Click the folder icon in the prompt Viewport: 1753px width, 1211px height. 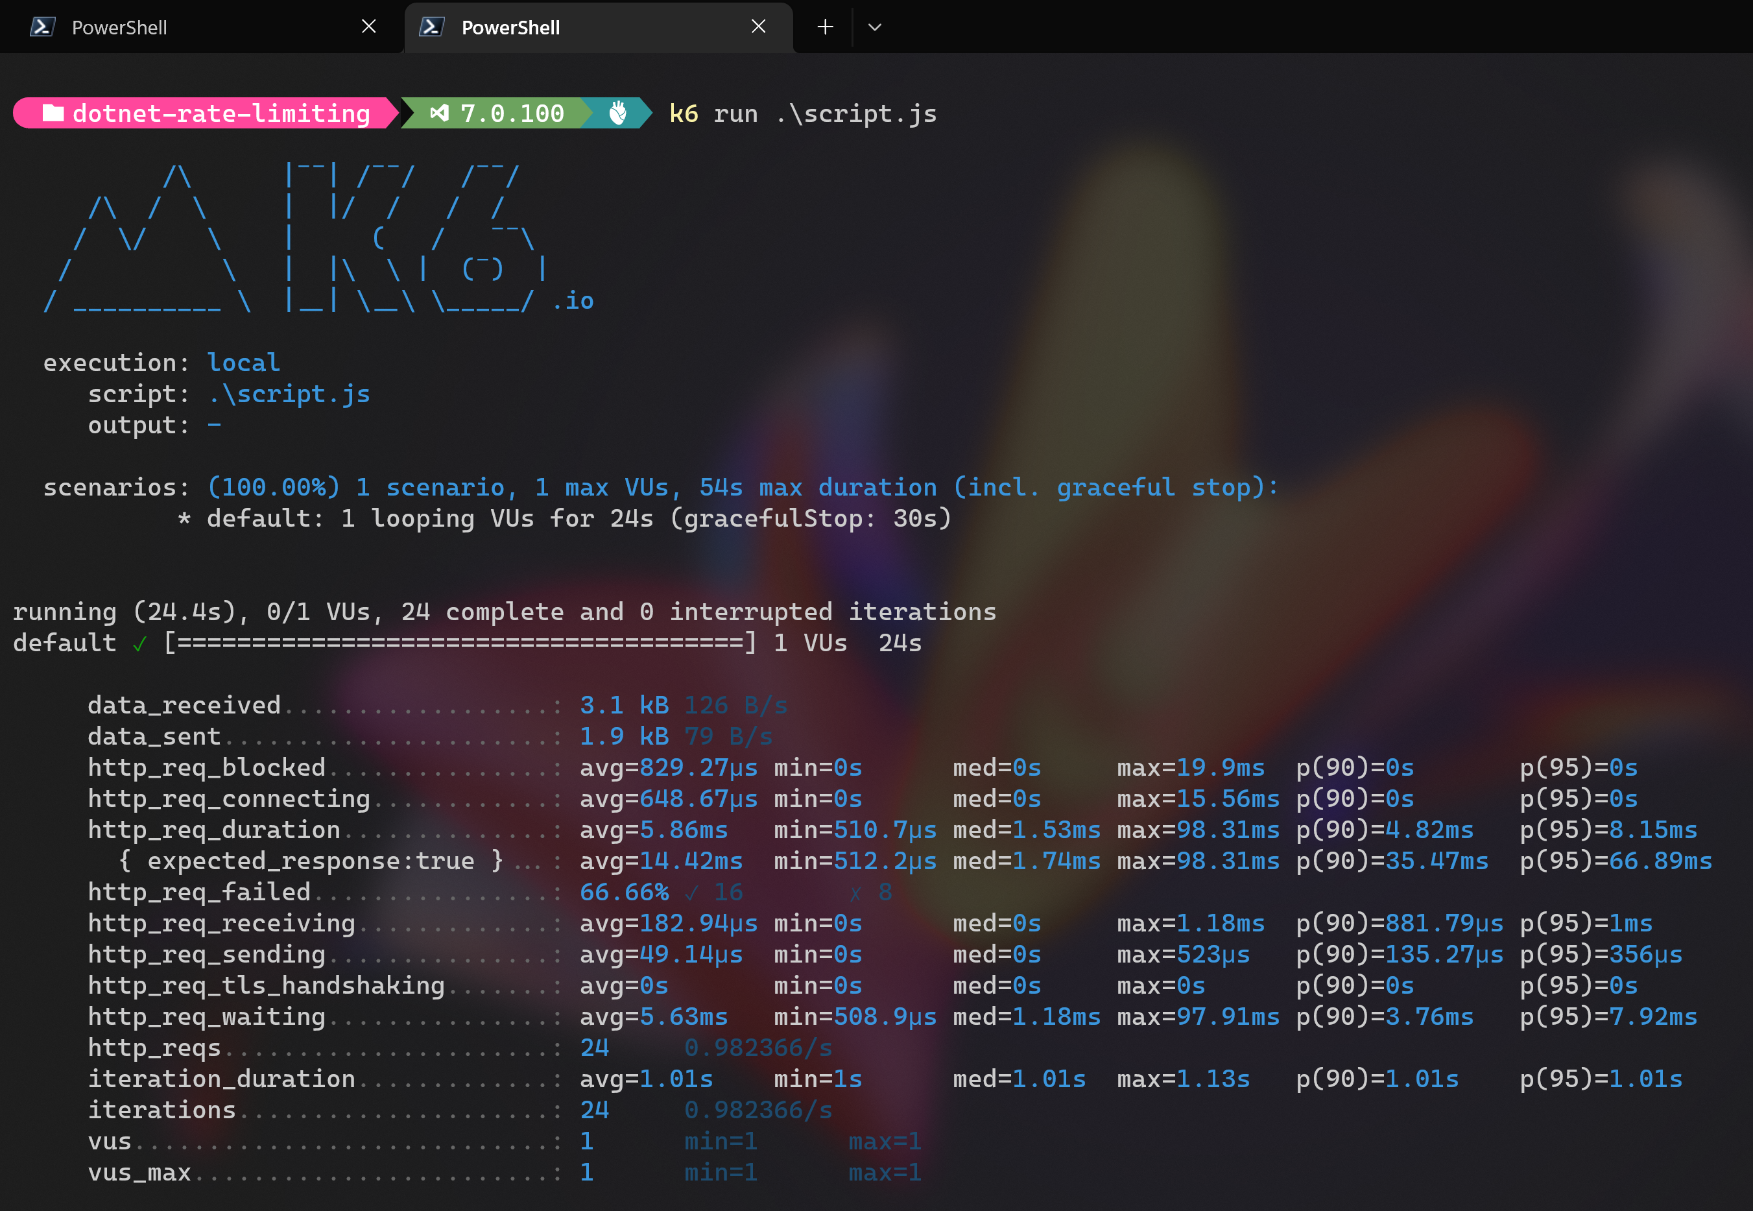[53, 113]
